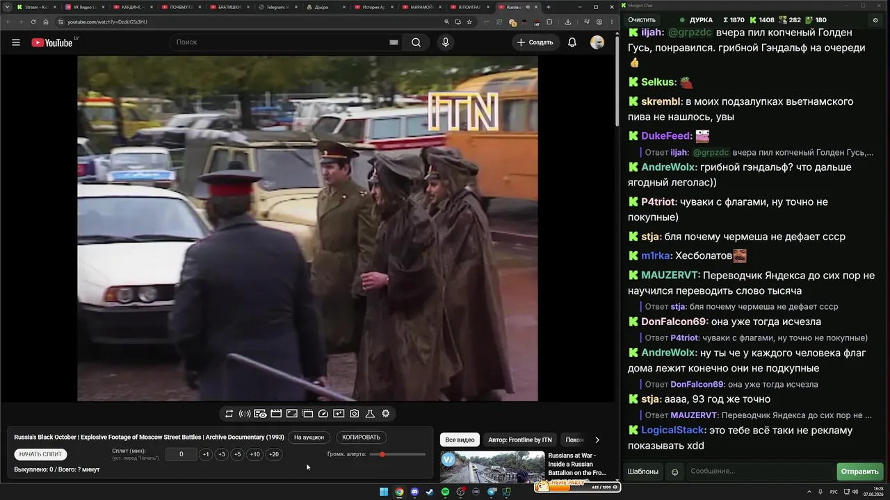Add +10 minutes to the split
890x500 pixels.
[x=255, y=454]
